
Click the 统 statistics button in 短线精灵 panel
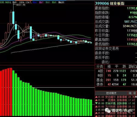pyautogui.click(x=130, y=93)
